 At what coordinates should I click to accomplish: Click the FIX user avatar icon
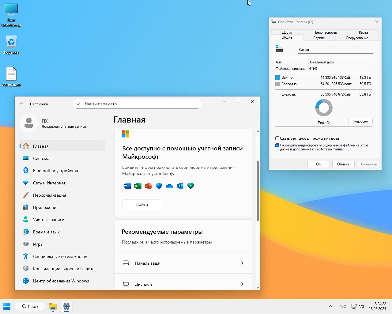(29, 123)
